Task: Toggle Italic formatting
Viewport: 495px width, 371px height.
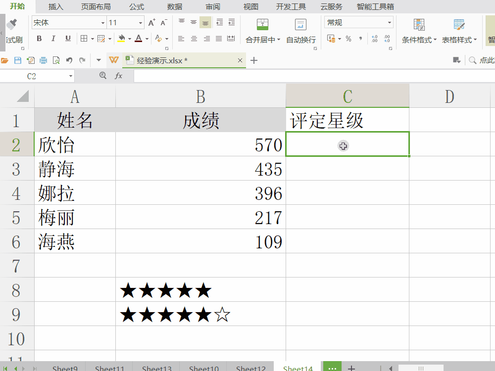Action: pyautogui.click(x=53, y=39)
